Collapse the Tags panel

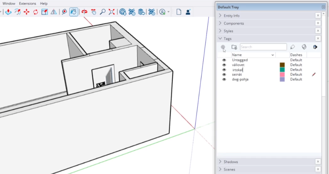point(227,38)
